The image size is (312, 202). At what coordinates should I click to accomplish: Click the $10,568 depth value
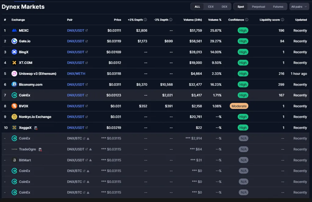pyautogui.click(x=166, y=84)
